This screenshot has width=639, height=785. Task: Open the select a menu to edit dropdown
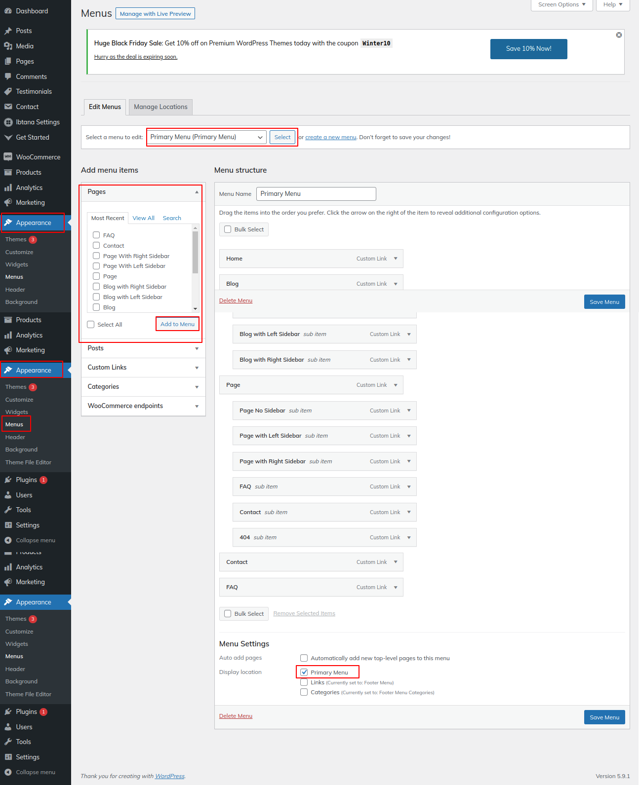click(206, 137)
